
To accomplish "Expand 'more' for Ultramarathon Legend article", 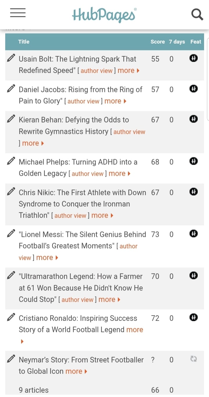I will 109,299.
